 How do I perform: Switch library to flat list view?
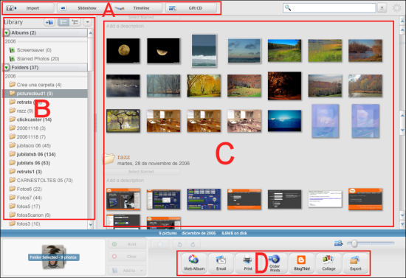tap(63, 23)
